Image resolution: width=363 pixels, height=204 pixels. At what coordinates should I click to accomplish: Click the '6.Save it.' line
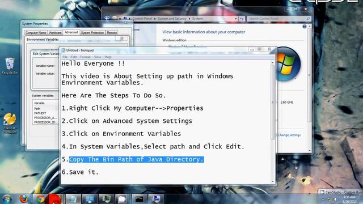tap(80, 172)
